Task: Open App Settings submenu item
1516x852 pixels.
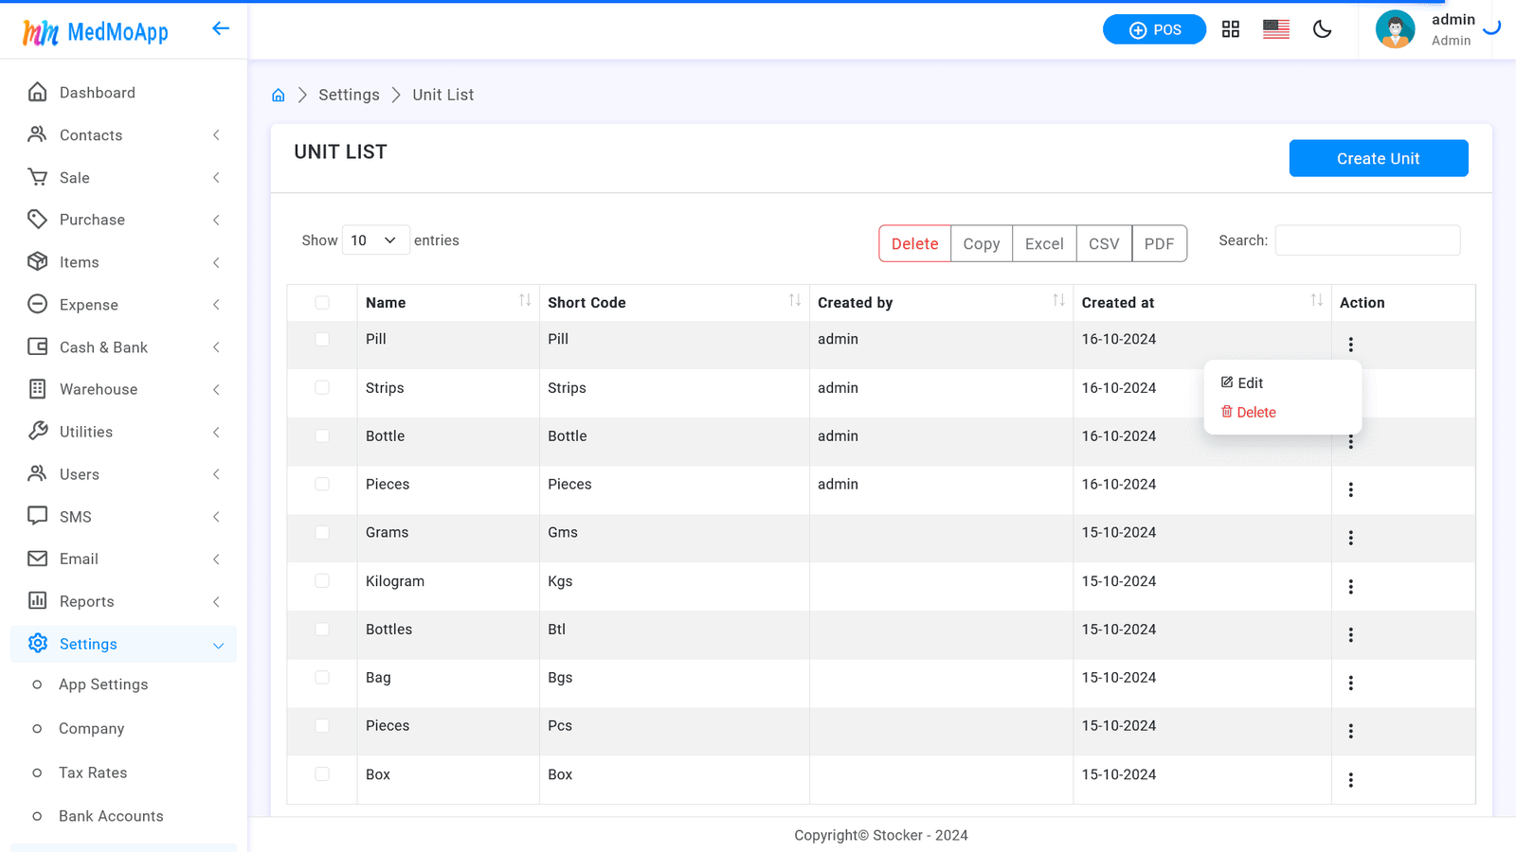Action: (103, 684)
